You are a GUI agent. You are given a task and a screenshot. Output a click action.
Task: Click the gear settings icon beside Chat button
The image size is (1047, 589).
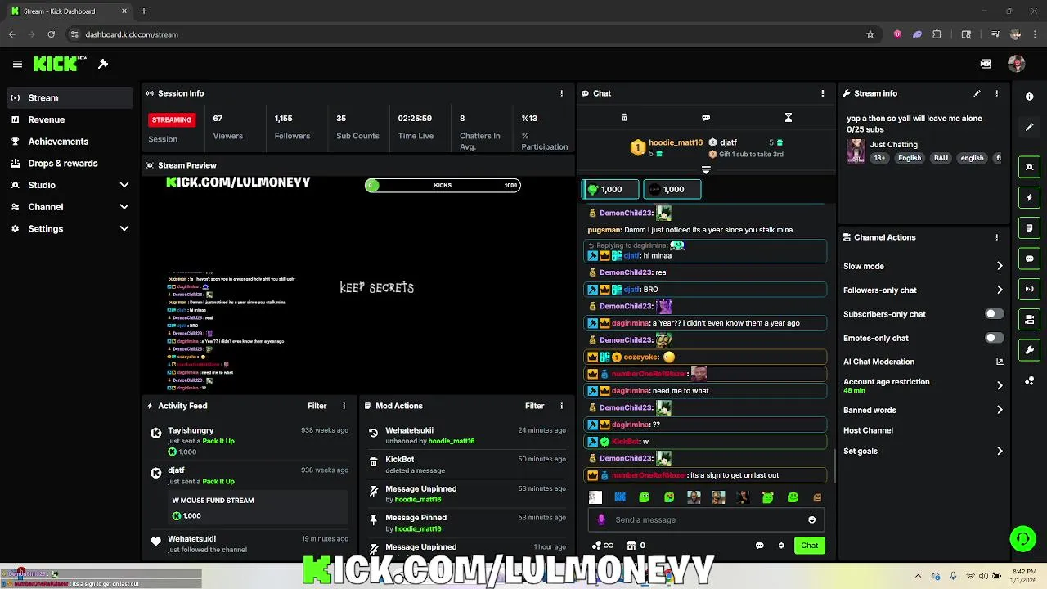(781, 546)
